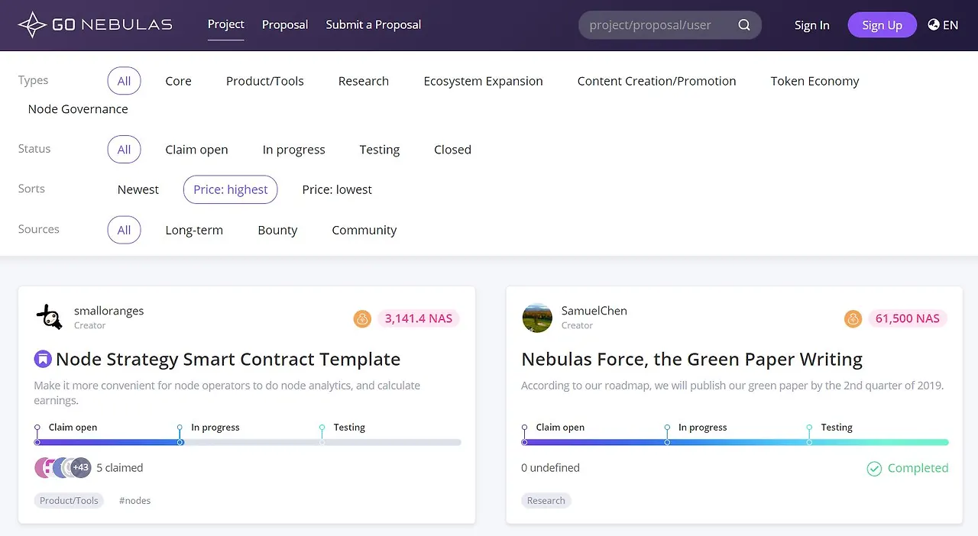Click Node Strategy progress bar
This screenshot has width=978, height=536.
click(x=248, y=442)
